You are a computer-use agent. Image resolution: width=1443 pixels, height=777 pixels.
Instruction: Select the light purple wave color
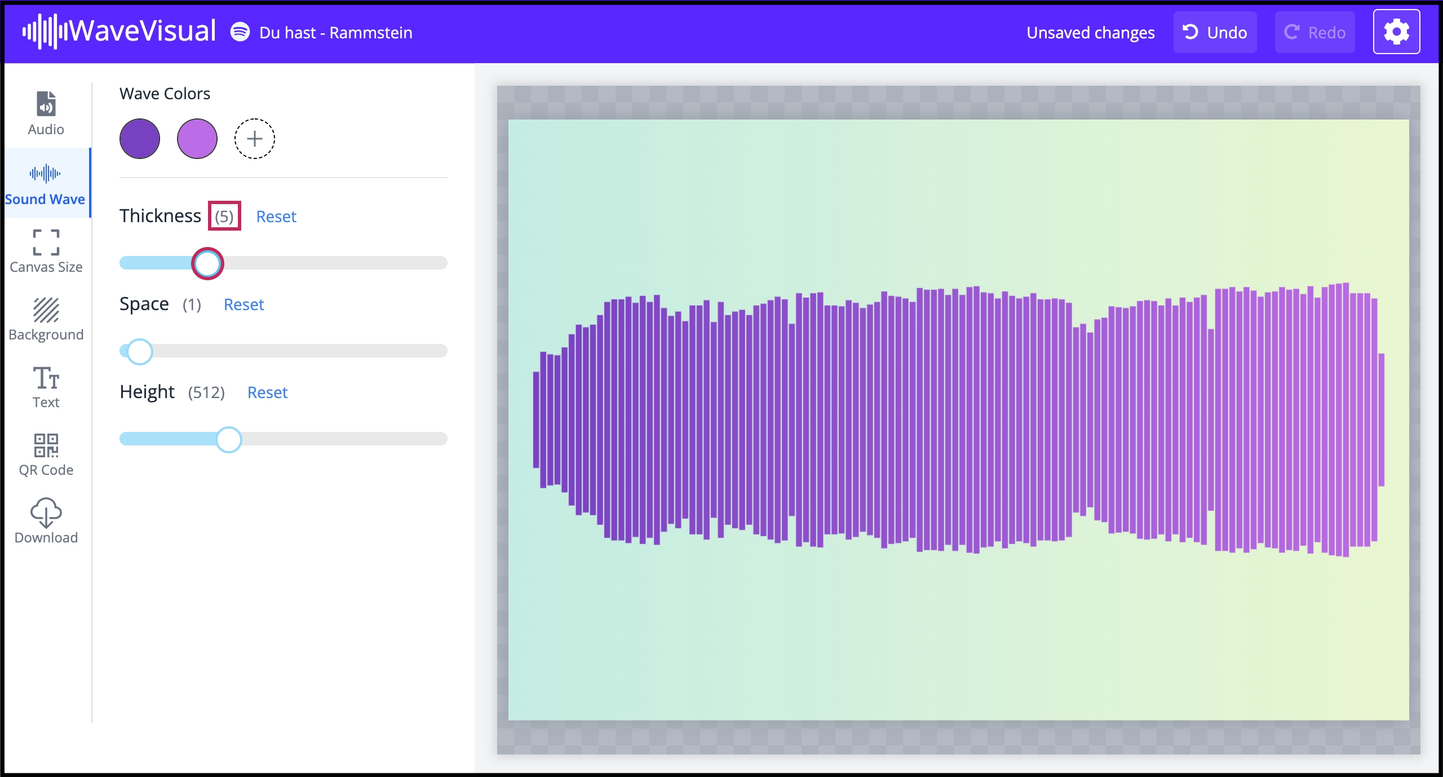coord(197,139)
